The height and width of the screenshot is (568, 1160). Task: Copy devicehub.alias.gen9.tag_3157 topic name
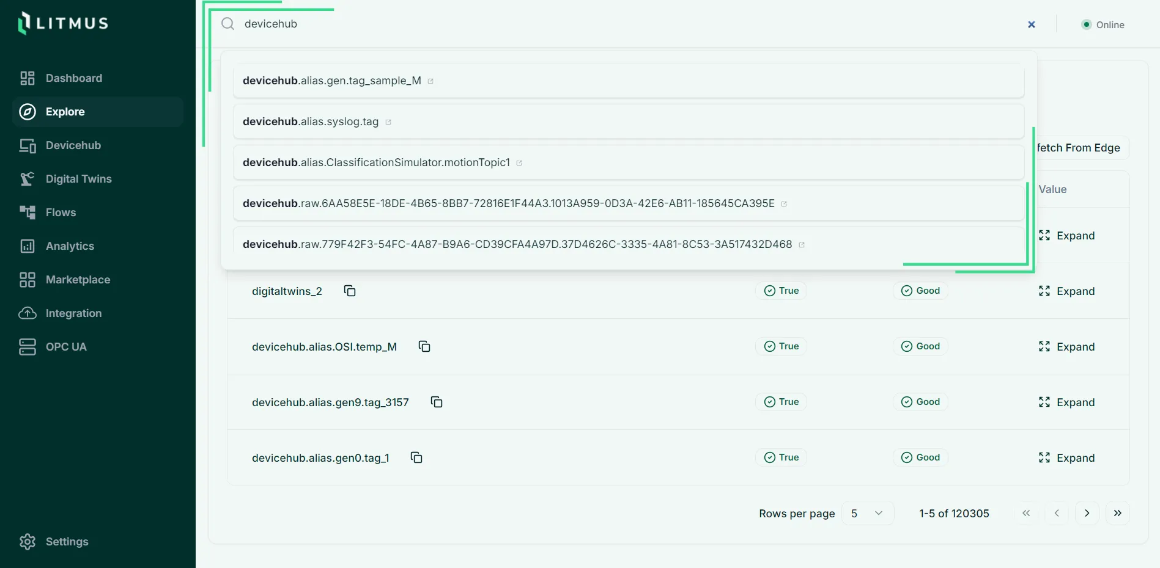click(437, 402)
